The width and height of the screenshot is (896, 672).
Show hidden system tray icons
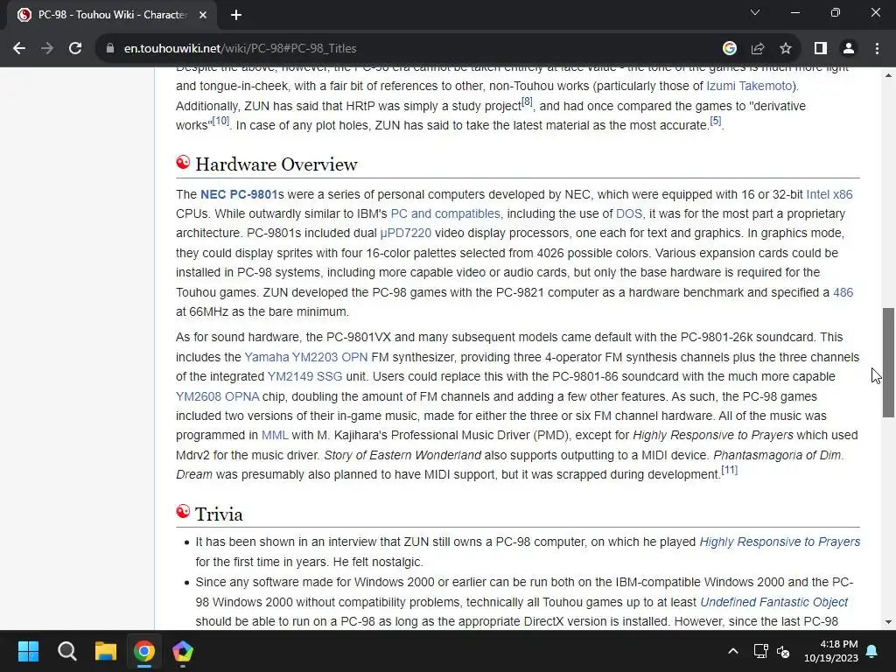733,651
